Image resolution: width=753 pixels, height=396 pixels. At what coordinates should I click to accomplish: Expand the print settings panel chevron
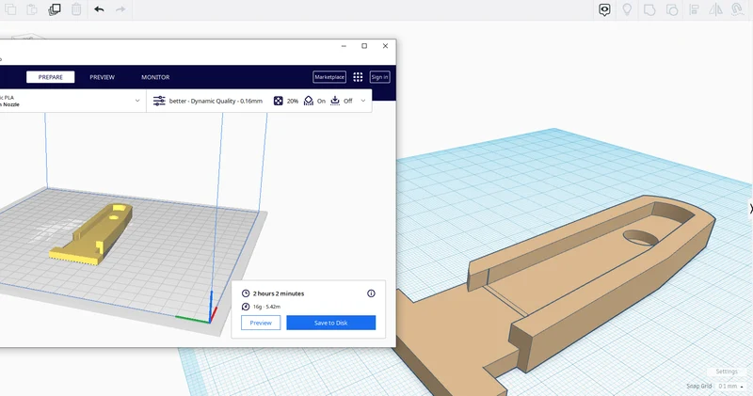pos(363,101)
